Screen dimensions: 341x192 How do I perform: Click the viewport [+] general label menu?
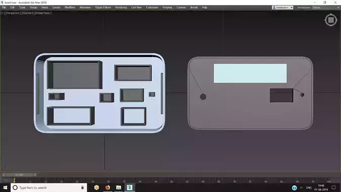click(3, 13)
